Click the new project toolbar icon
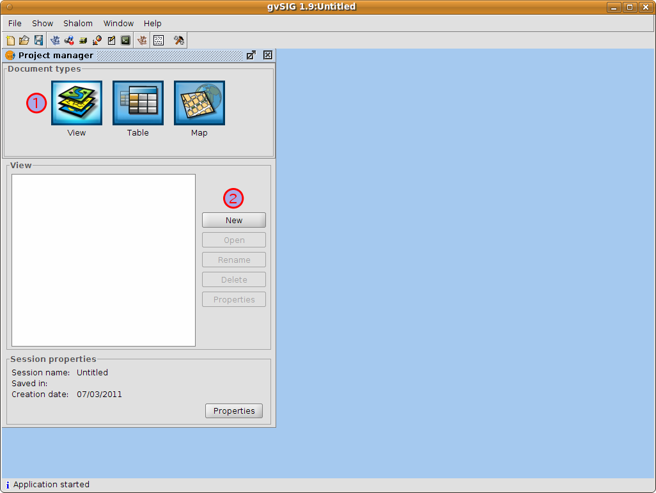Image resolution: width=656 pixels, height=493 pixels. point(10,40)
